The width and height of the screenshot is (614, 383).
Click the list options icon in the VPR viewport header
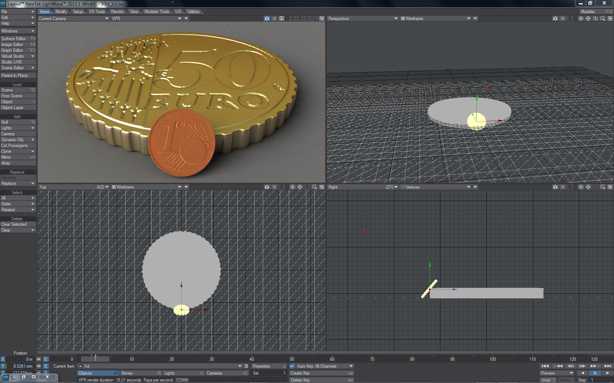(x=274, y=18)
